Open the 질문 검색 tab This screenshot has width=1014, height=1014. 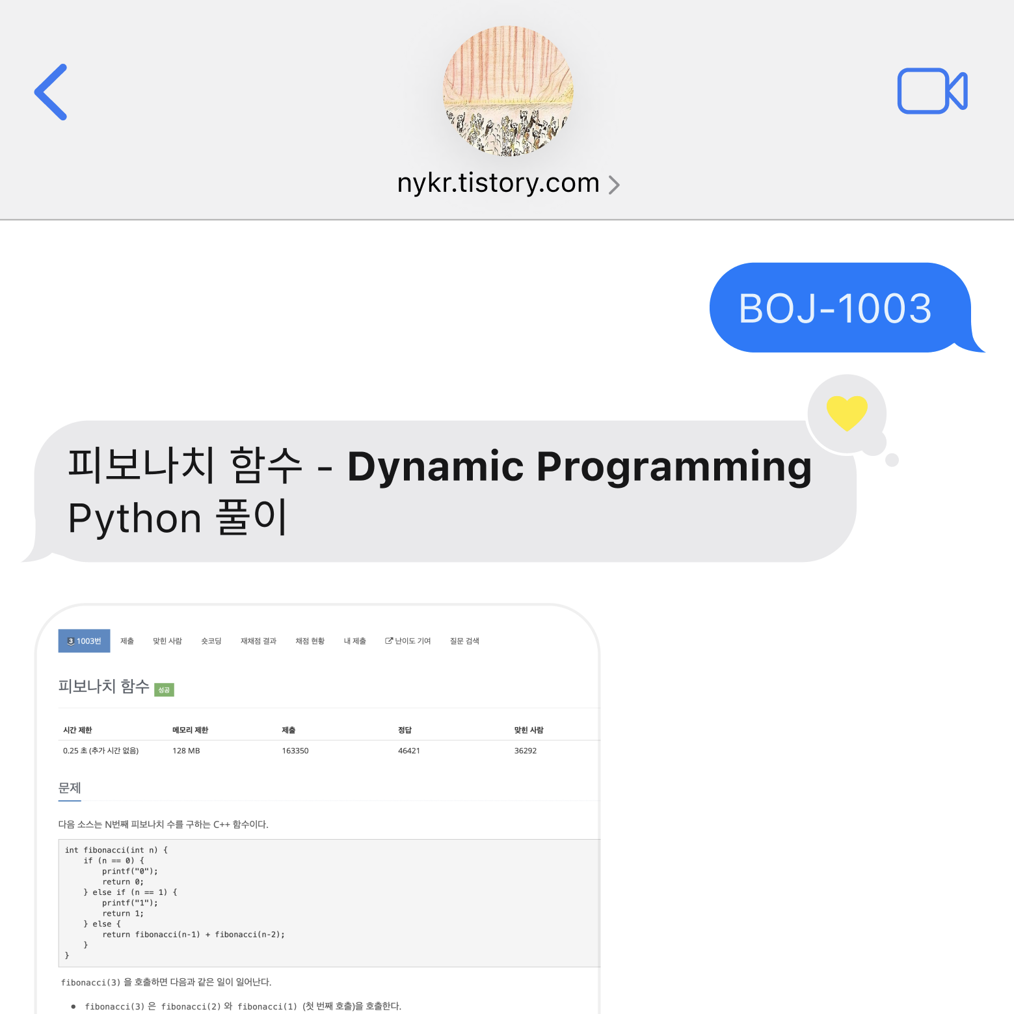[464, 641]
